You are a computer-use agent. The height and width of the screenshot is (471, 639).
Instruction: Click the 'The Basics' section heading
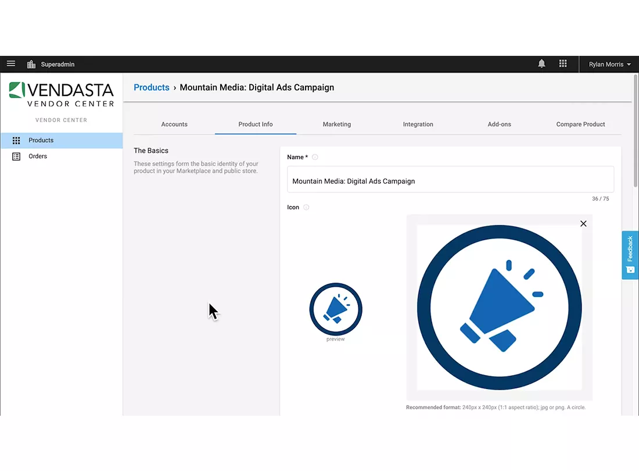click(151, 151)
